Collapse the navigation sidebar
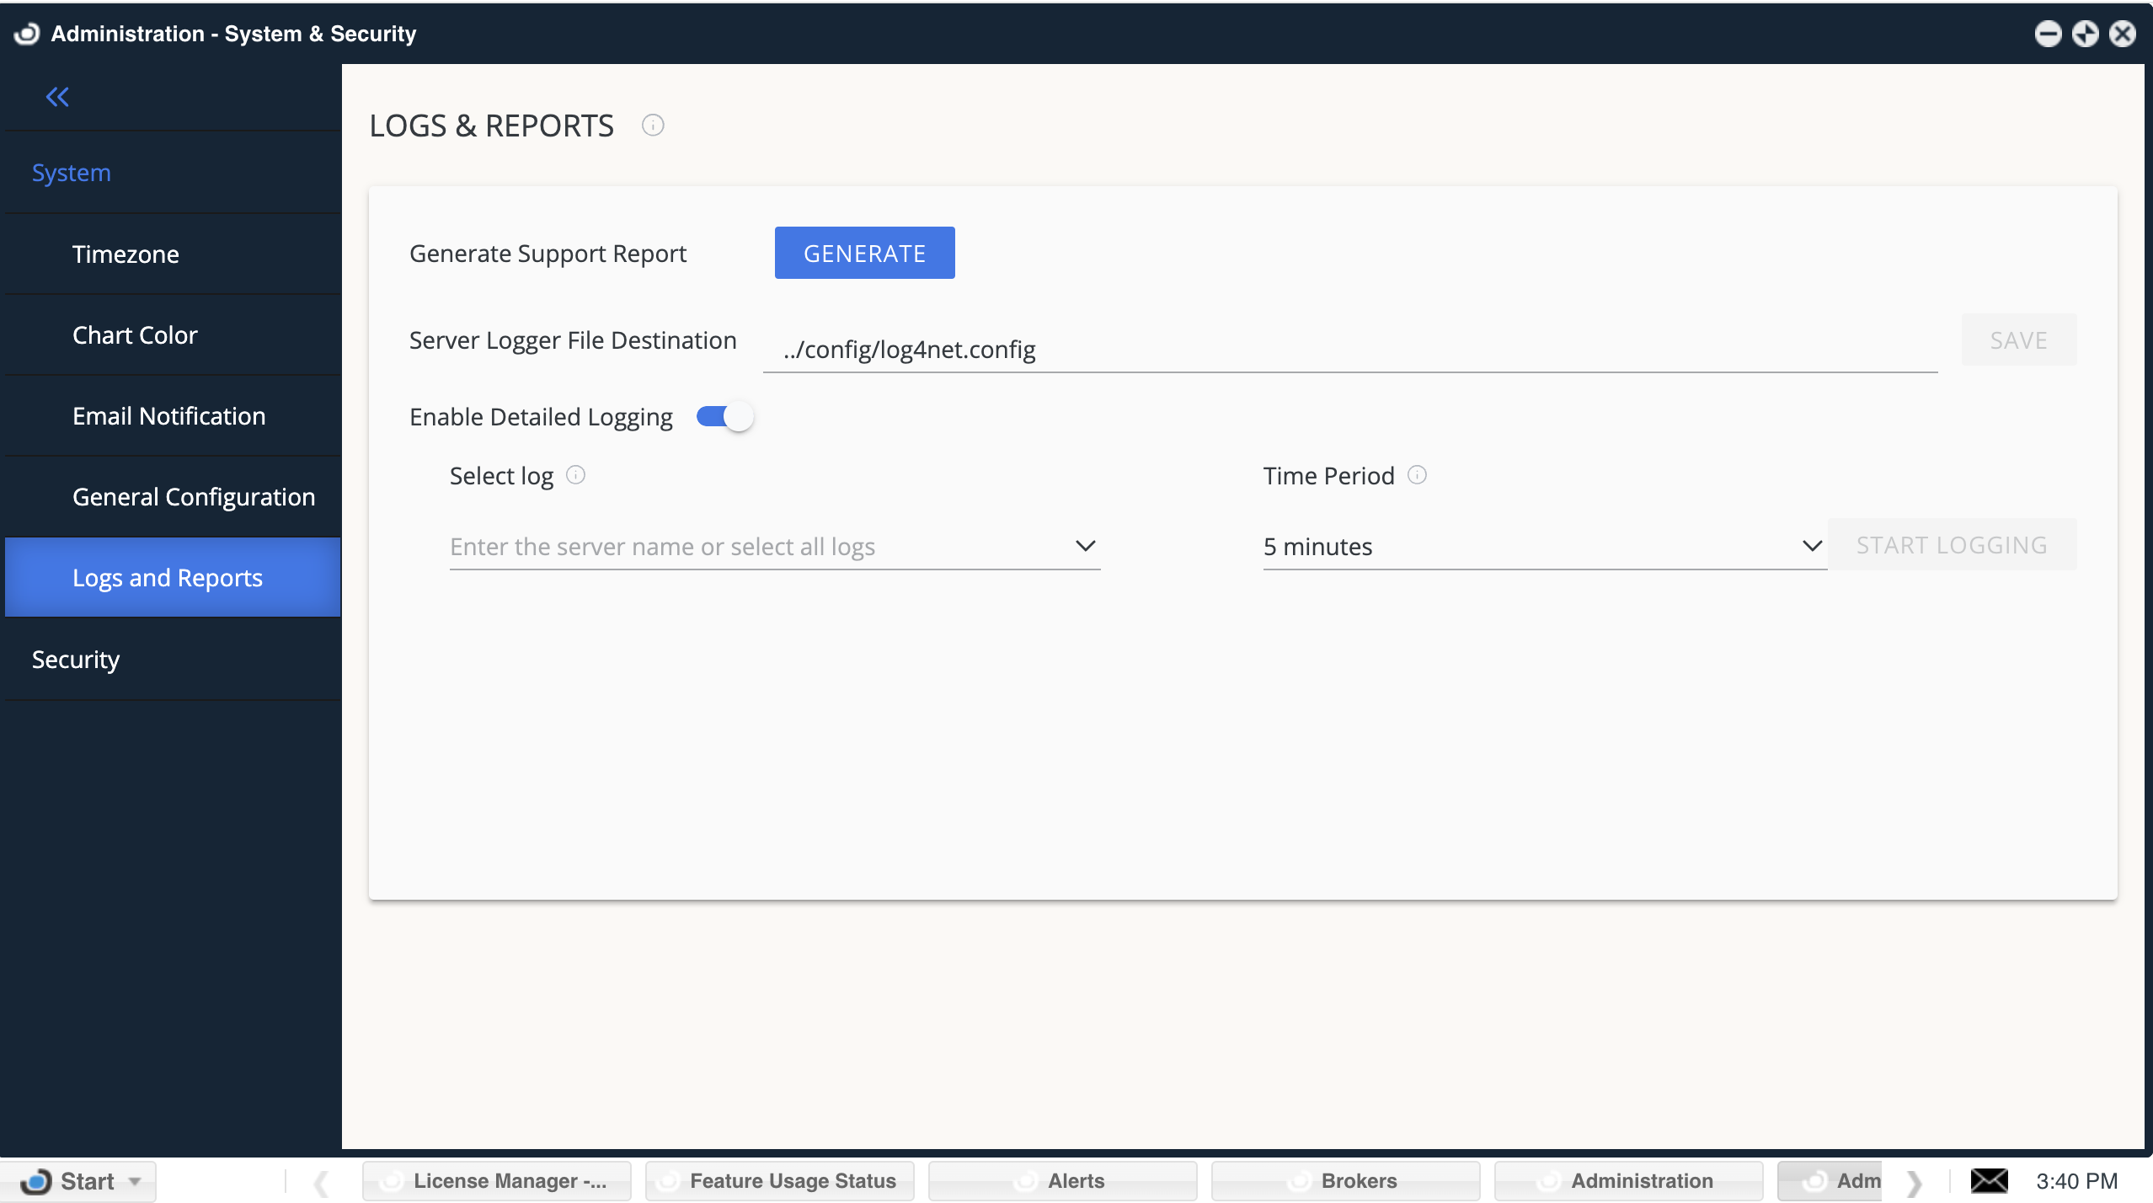 (57, 96)
